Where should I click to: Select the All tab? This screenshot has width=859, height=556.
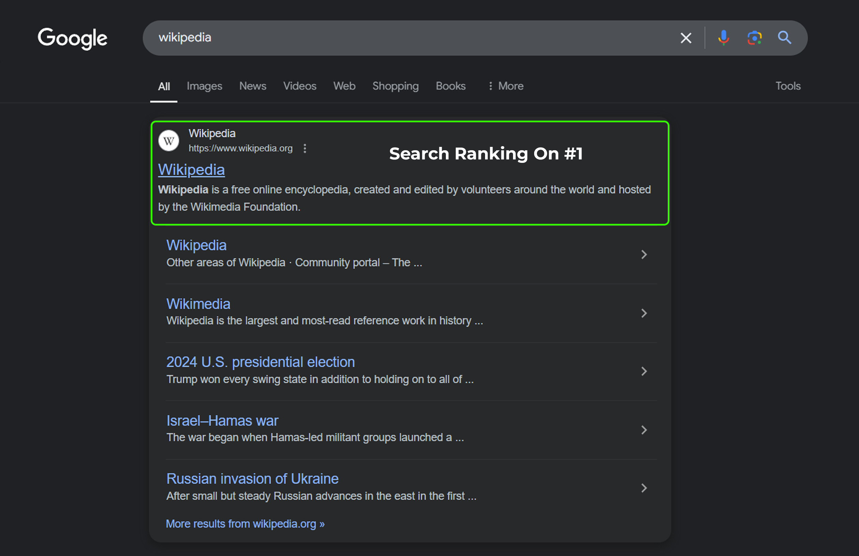[164, 86]
